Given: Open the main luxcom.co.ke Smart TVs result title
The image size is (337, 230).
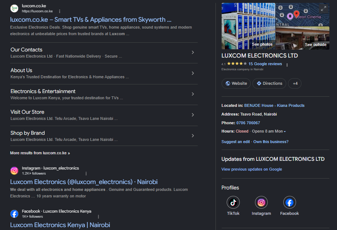Looking at the screenshot, I should click(x=91, y=20).
